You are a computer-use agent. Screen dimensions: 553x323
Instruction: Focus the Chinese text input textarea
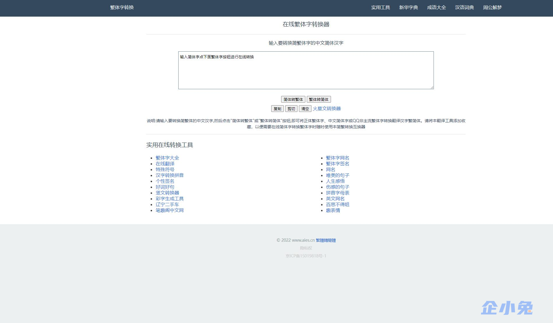(x=306, y=70)
